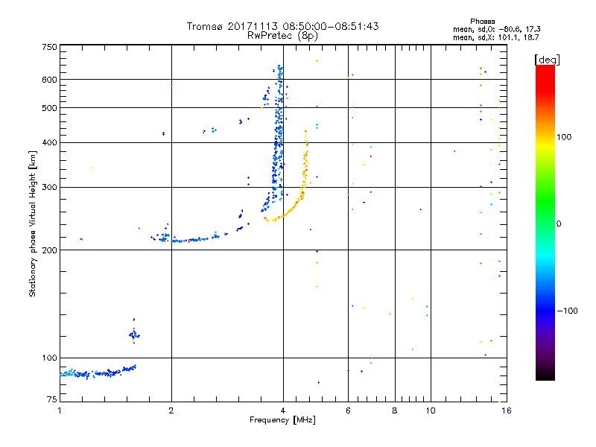Viewport: 596px width, 447px height.
Task: Click the x-axis tick label '6'
Action: coord(348,410)
